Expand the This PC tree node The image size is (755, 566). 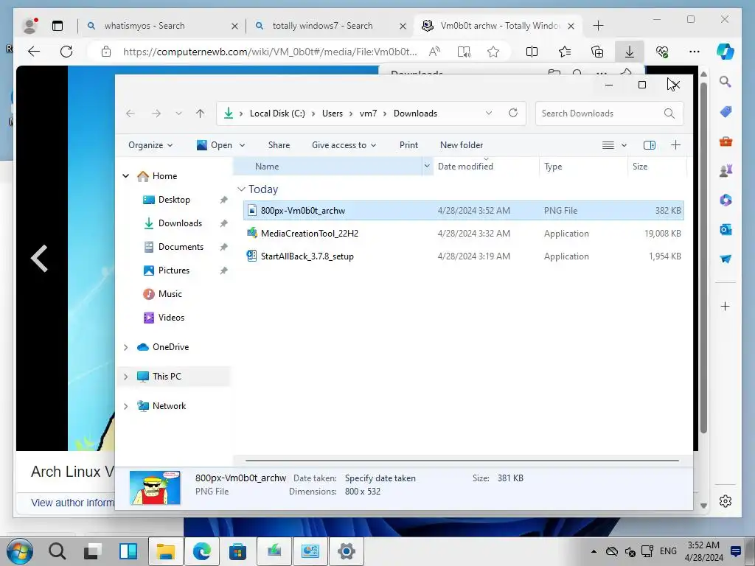pyautogui.click(x=125, y=377)
